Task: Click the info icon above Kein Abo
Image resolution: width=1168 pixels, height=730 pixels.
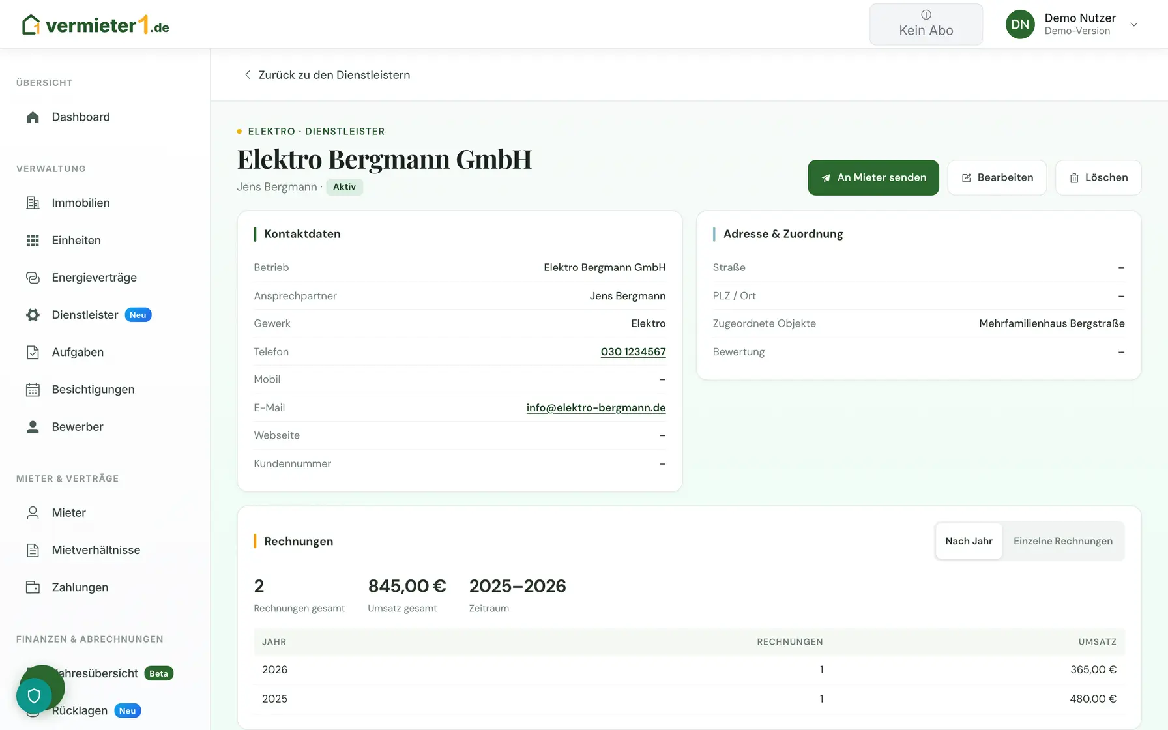Action: 926,14
